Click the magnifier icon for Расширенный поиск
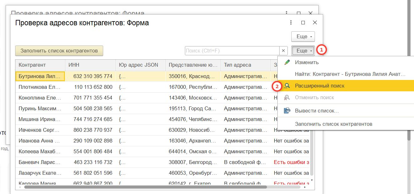This screenshot has height=194, width=414. coord(287,86)
